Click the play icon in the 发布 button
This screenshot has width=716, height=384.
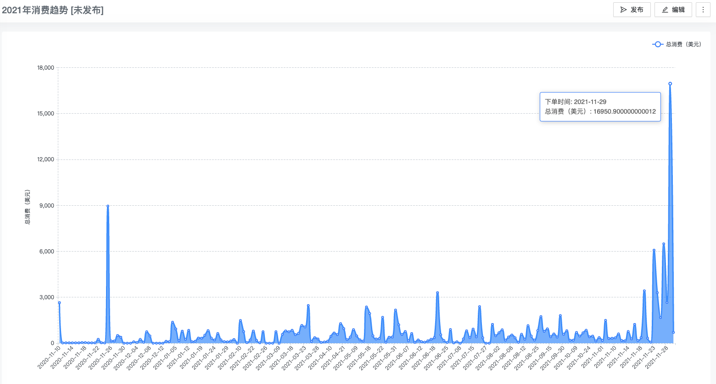point(623,10)
